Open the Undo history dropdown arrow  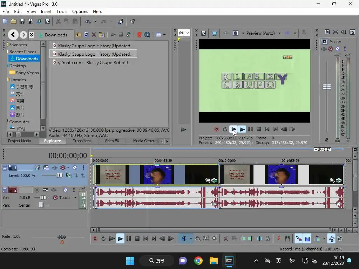[x=95, y=21]
